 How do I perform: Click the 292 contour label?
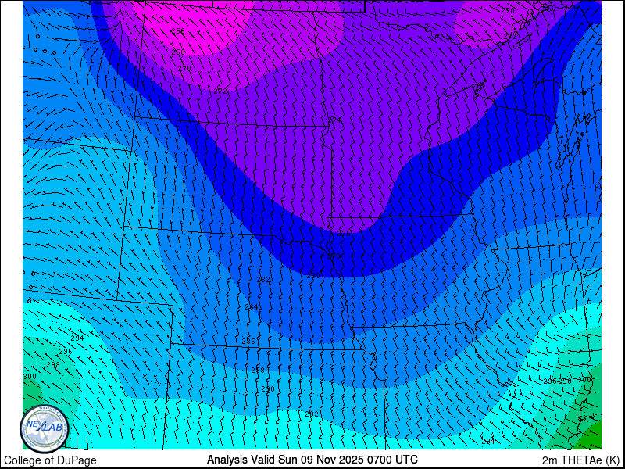coord(312,414)
